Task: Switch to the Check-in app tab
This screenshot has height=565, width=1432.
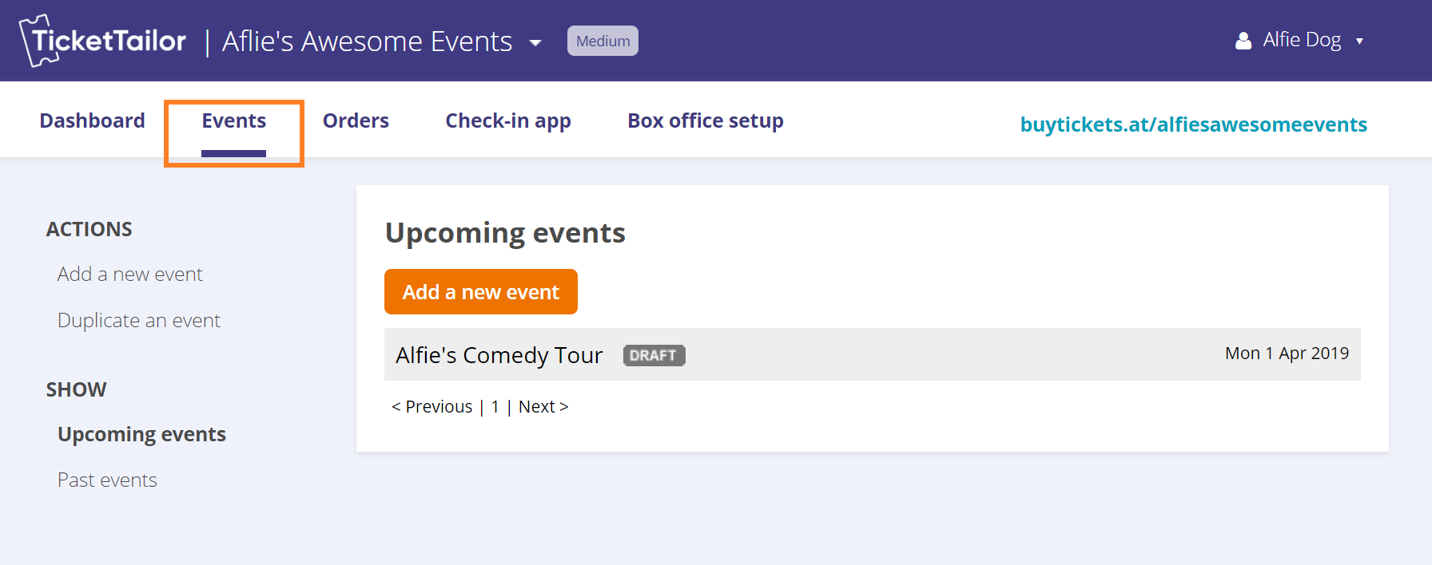Action: pyautogui.click(x=508, y=121)
